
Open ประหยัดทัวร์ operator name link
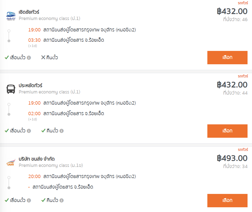coord(30,85)
